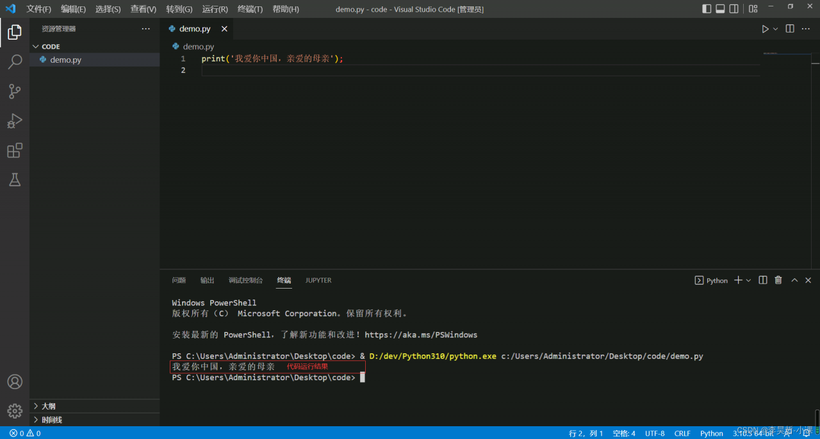Screen dimensions: 820x439
Task: Toggle the secondary side bar visibility
Action: click(x=734, y=9)
